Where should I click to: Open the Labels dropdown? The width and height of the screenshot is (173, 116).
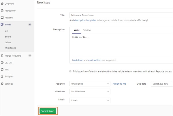pos(90,100)
